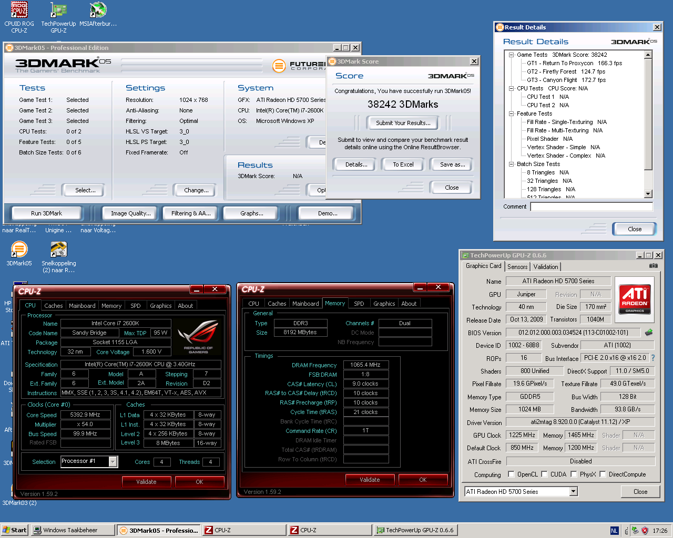Open the GPU selection dropdown in GPU-Z
This screenshot has width=673, height=538.
573,492
